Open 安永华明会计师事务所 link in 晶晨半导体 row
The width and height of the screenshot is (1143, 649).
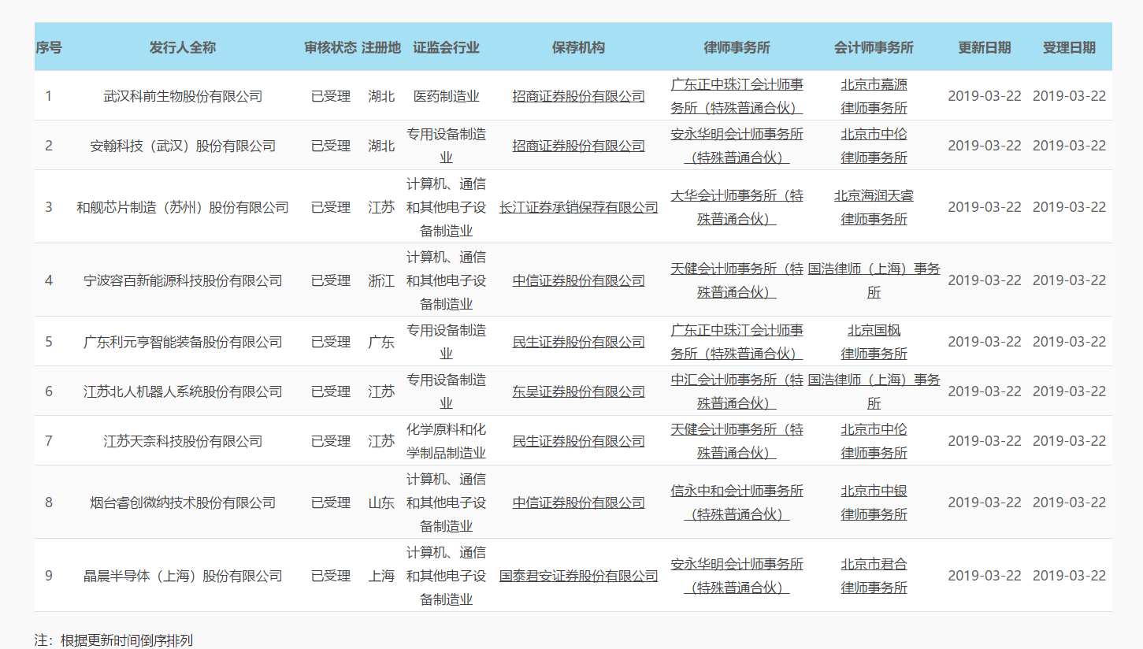click(737, 576)
